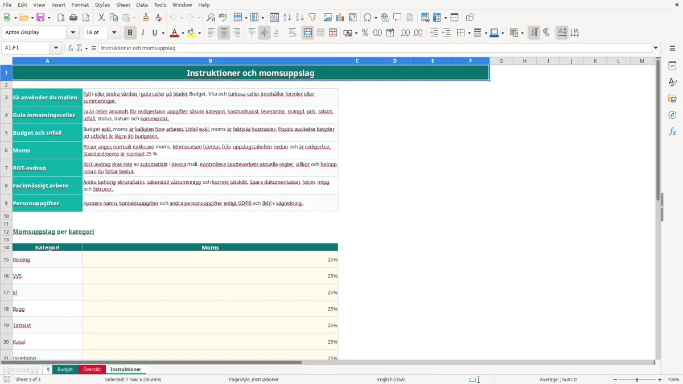
Task: Click the Sort dialog icon
Action: (x=274, y=18)
